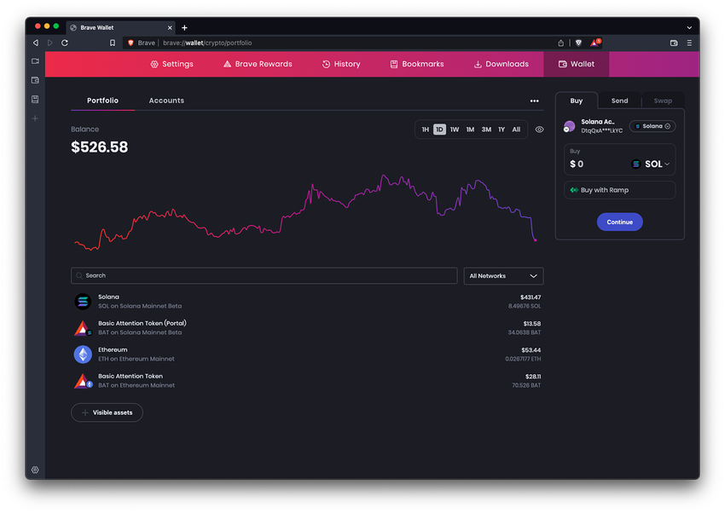
Task: Select the Ethereum asset icon
Action: (82, 354)
